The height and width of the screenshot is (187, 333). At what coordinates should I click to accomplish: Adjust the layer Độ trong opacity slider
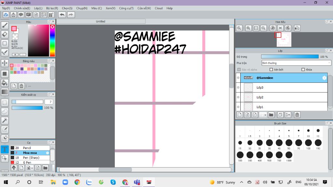[x=290, y=56]
